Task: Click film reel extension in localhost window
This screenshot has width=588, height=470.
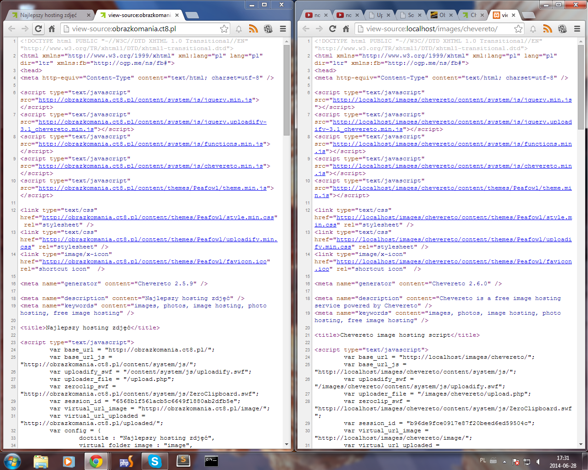Action: click(x=562, y=28)
